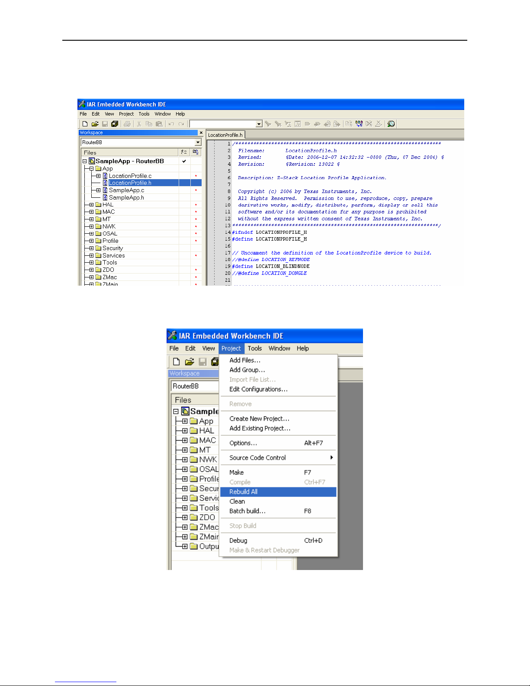Select OSAL folder in the LocationProfile.h window

click(110, 234)
